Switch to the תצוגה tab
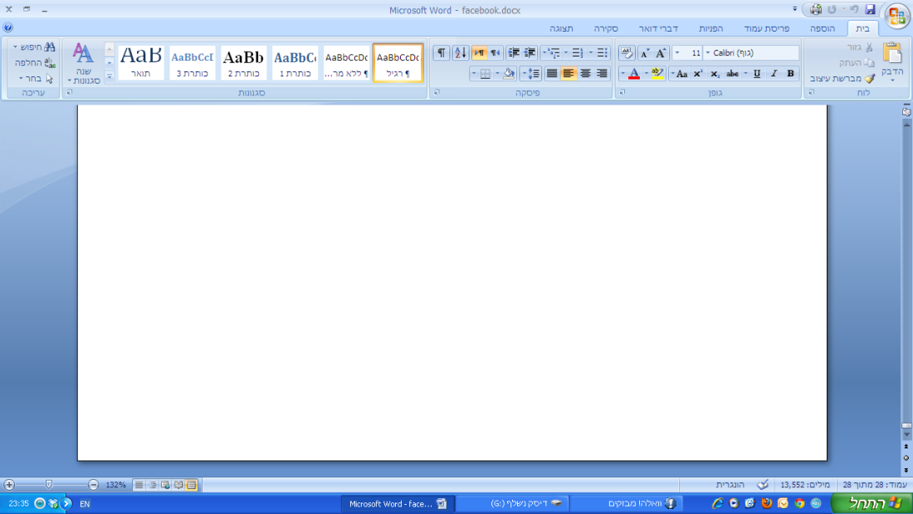This screenshot has width=913, height=514. 561,28
